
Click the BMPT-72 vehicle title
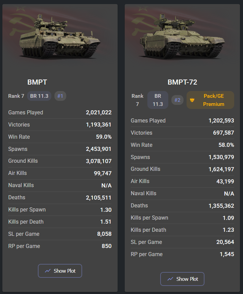(x=183, y=82)
